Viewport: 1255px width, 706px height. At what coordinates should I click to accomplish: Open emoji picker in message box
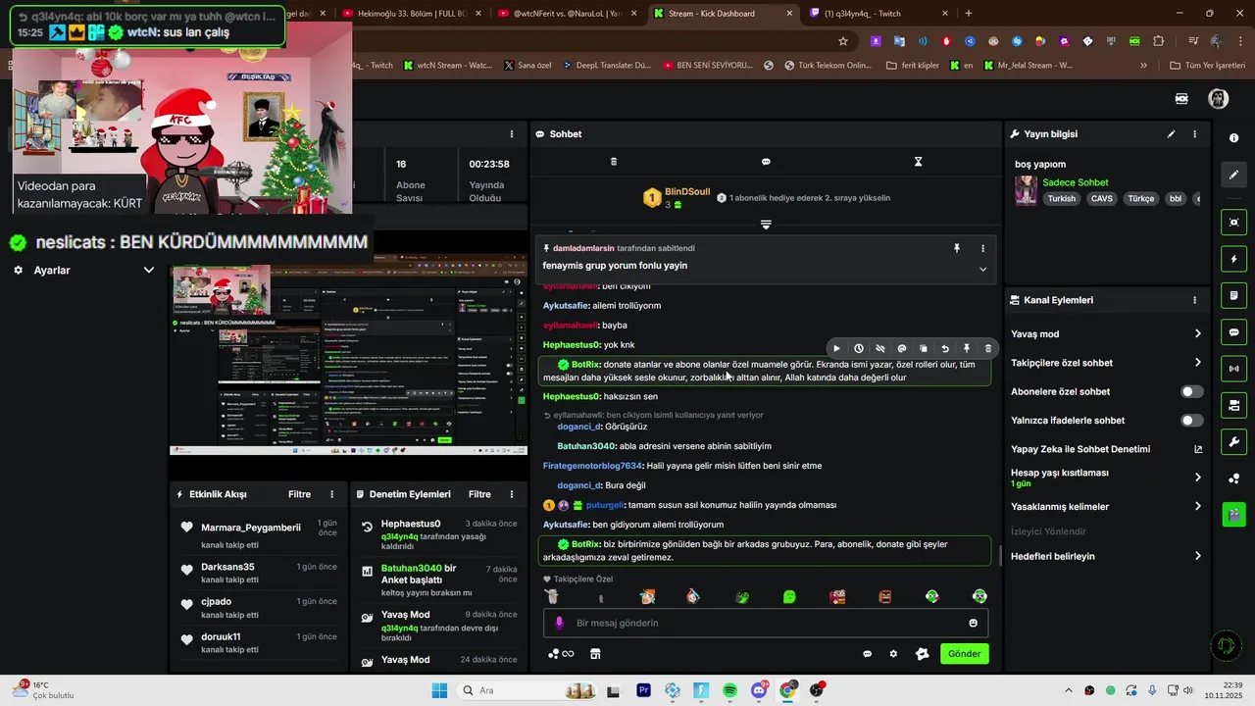pyautogui.click(x=973, y=623)
